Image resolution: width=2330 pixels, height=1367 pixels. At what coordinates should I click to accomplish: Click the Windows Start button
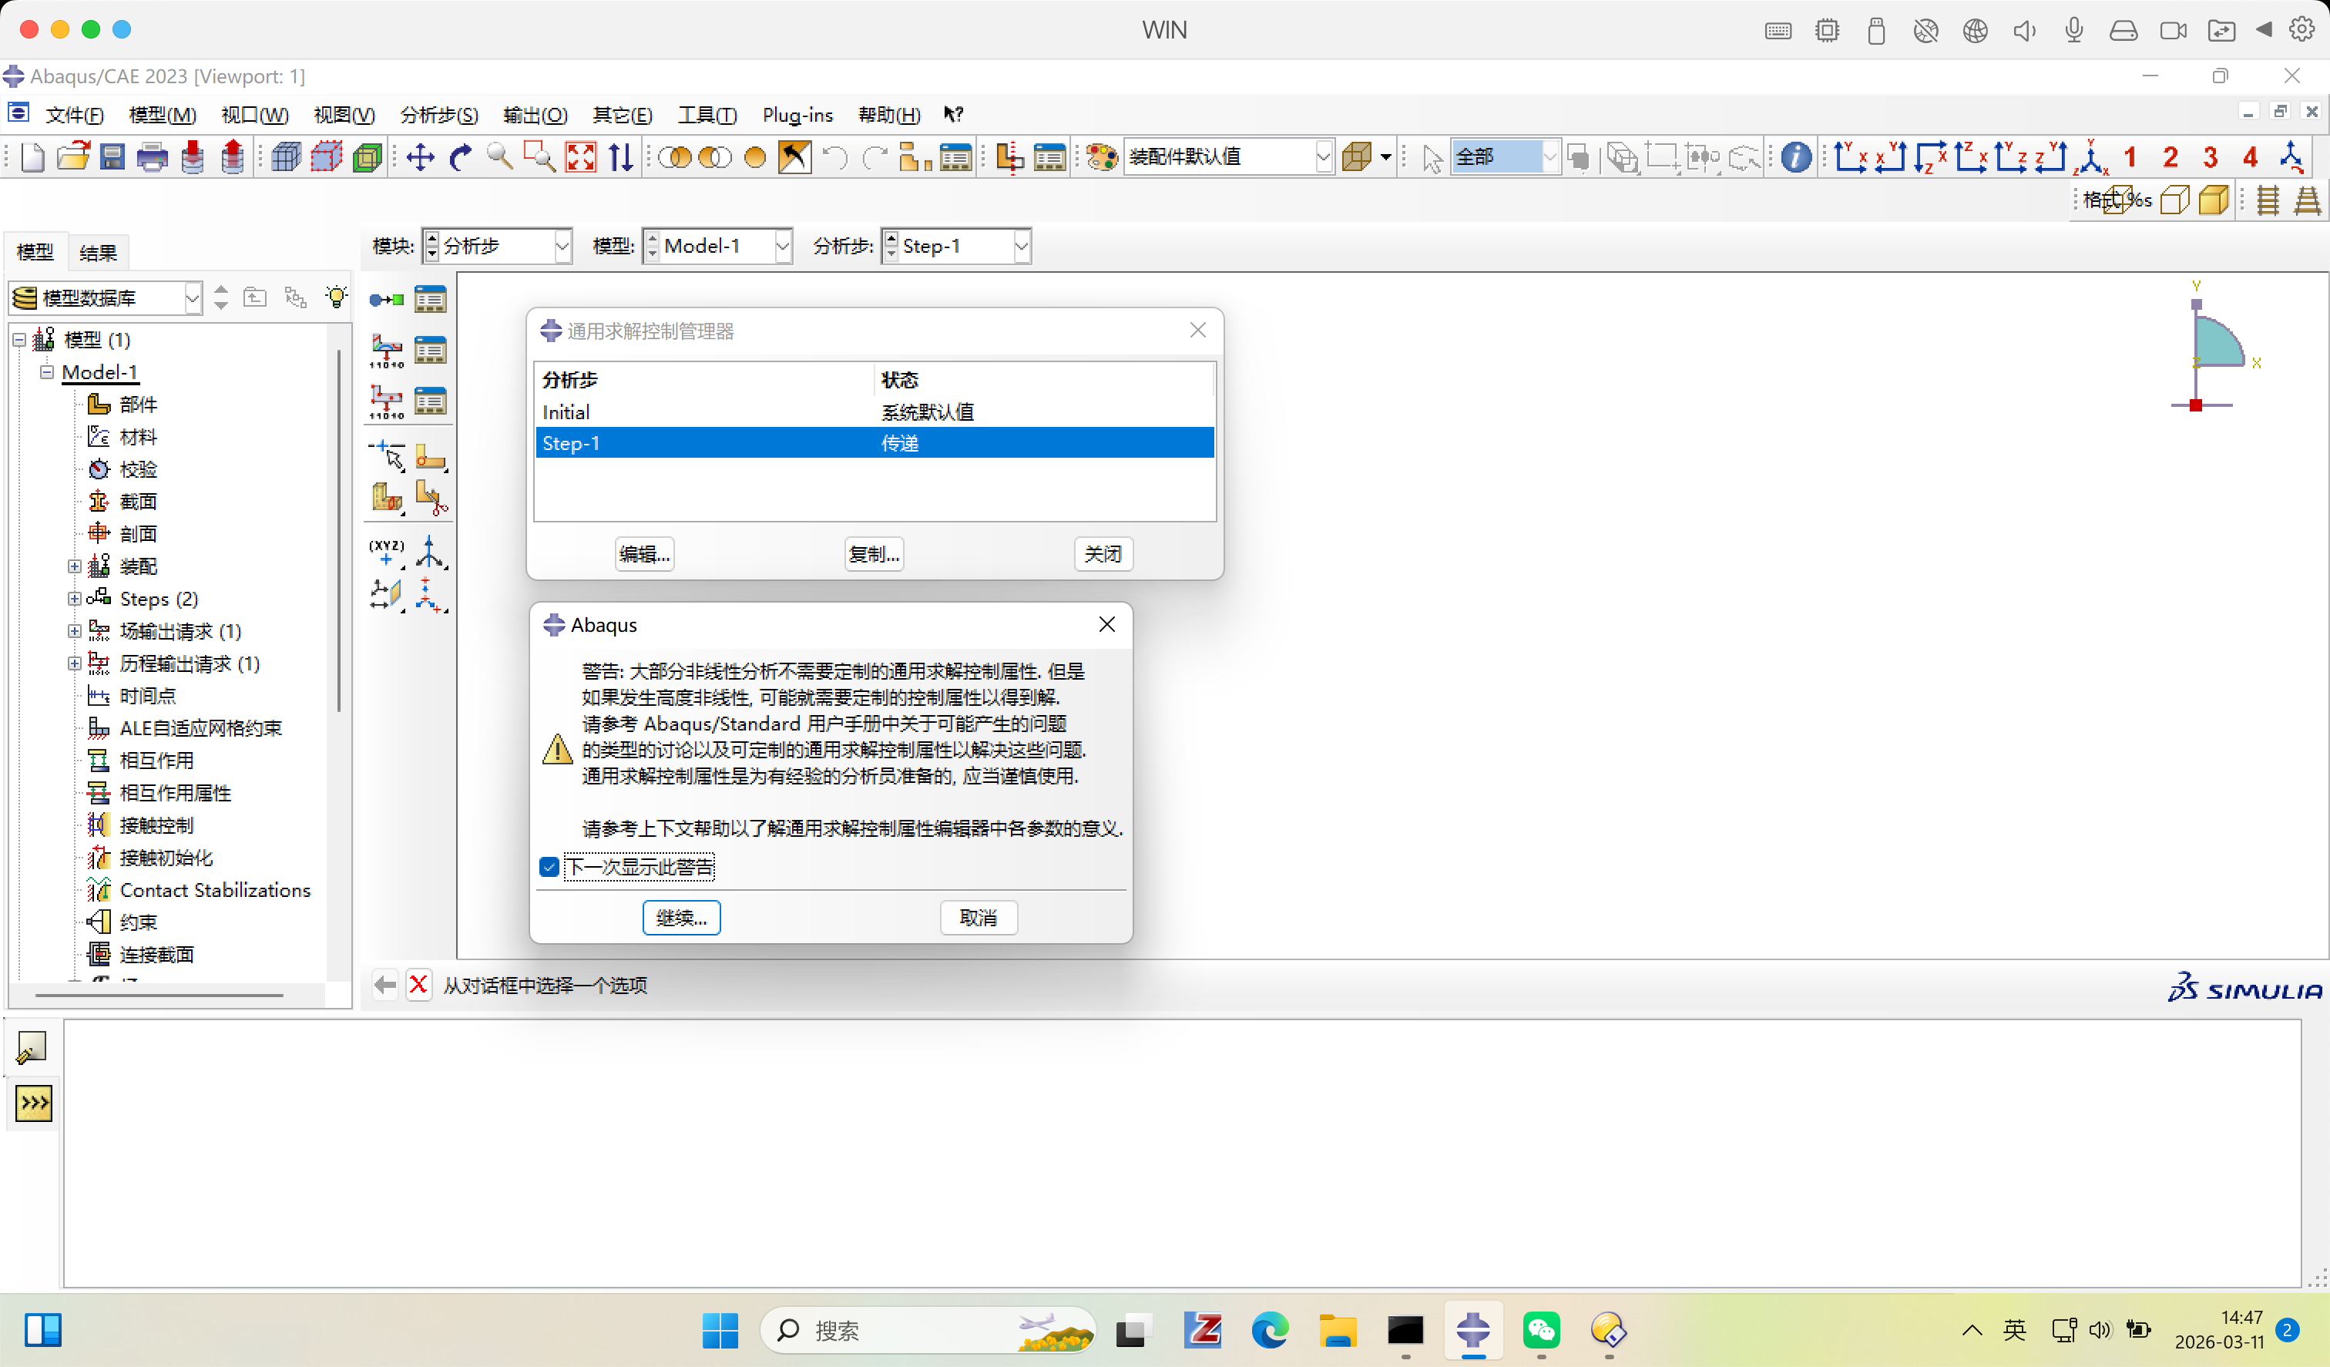coord(720,1331)
